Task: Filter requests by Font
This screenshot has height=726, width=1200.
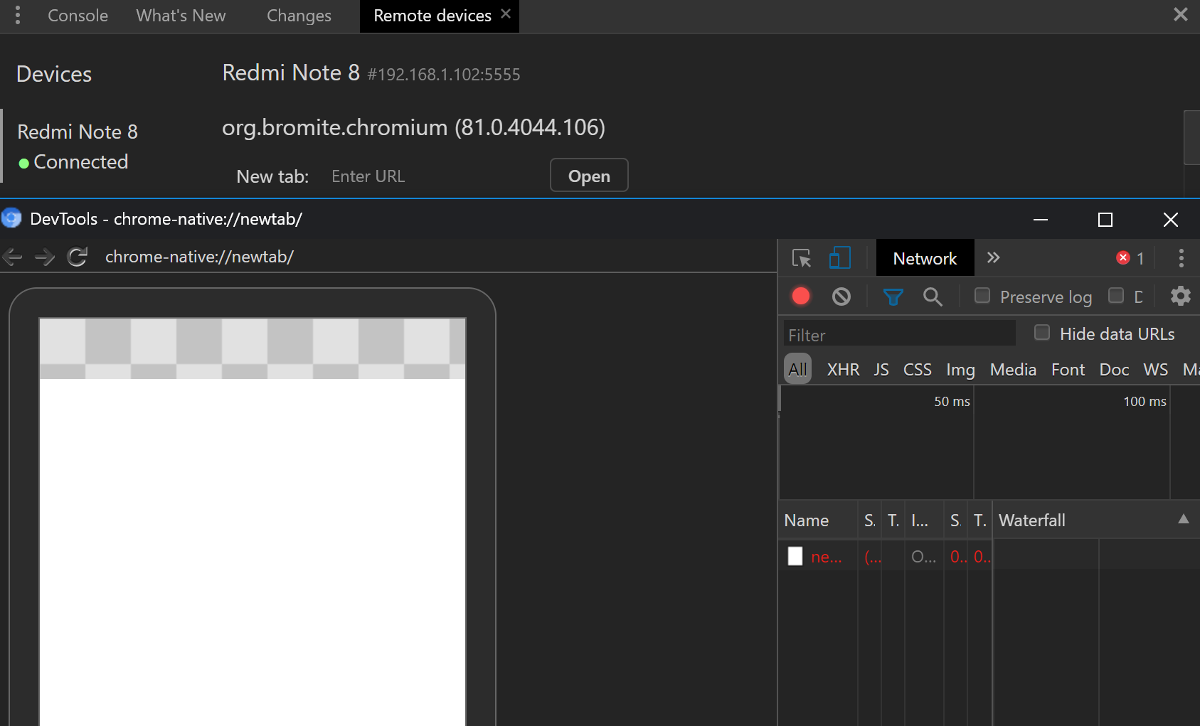Action: [x=1068, y=370]
